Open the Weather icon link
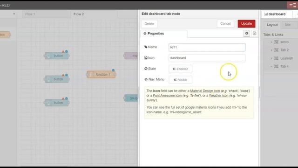The height and width of the screenshot is (168, 298). coord(218,96)
